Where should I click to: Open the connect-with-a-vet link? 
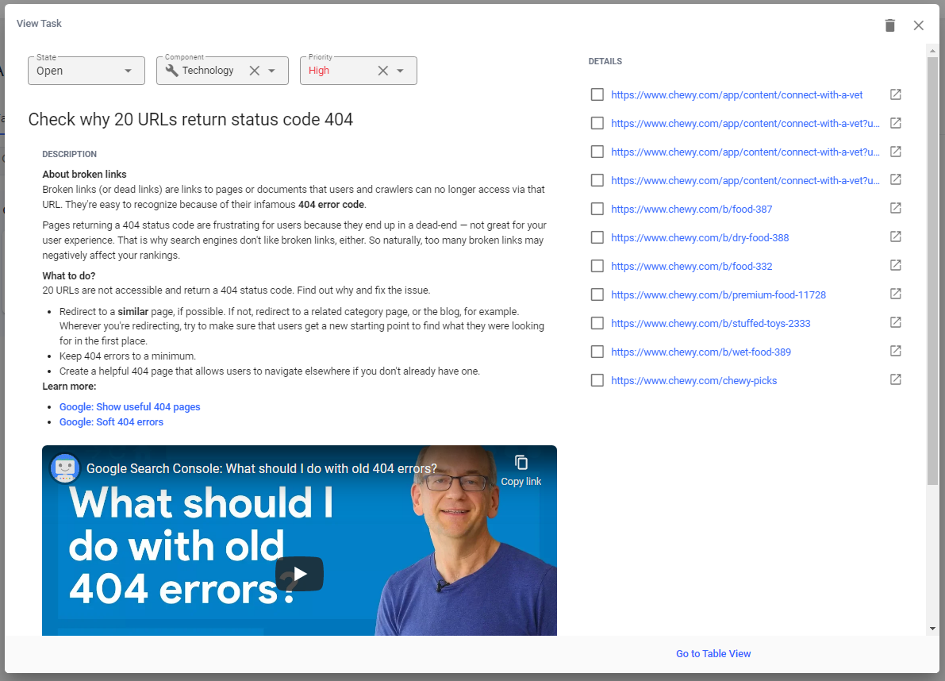click(x=736, y=94)
